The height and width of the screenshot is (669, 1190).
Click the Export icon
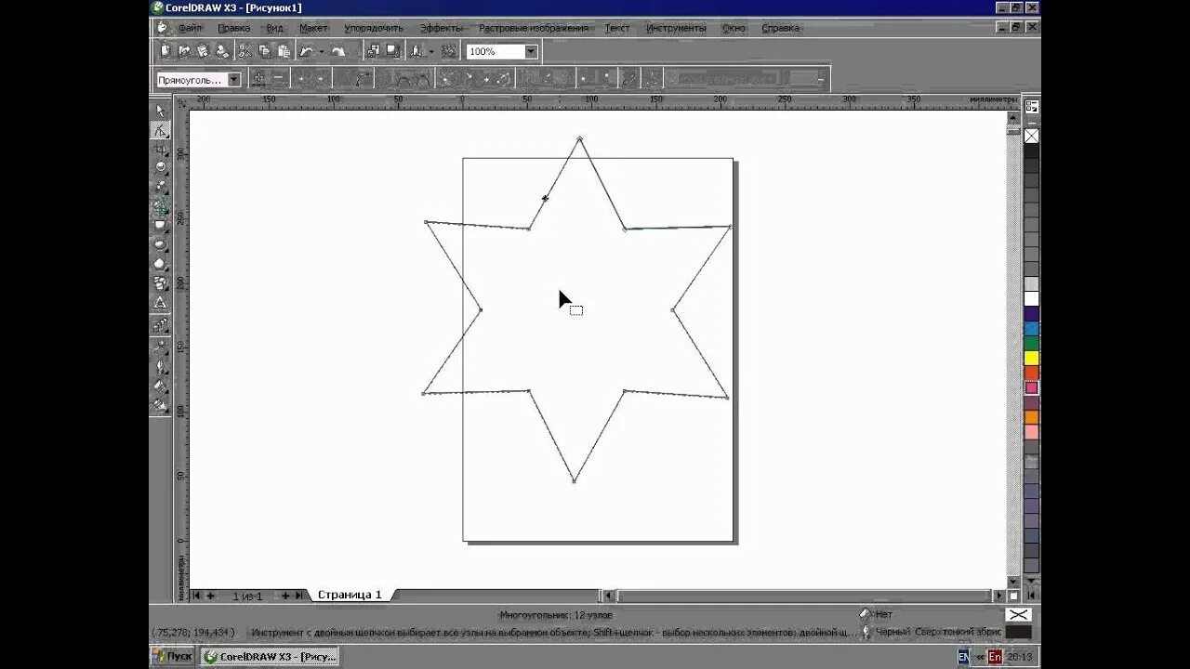393,51
